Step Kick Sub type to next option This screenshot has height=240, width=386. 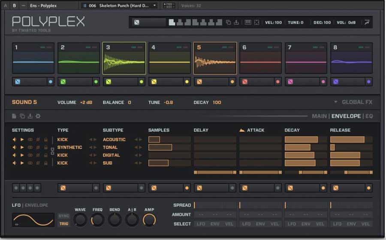pyautogui.click(x=95, y=163)
